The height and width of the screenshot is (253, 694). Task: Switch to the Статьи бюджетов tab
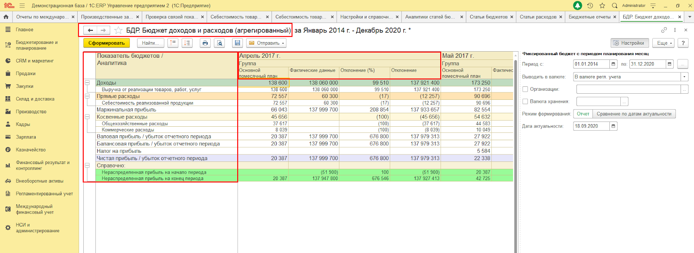click(488, 17)
